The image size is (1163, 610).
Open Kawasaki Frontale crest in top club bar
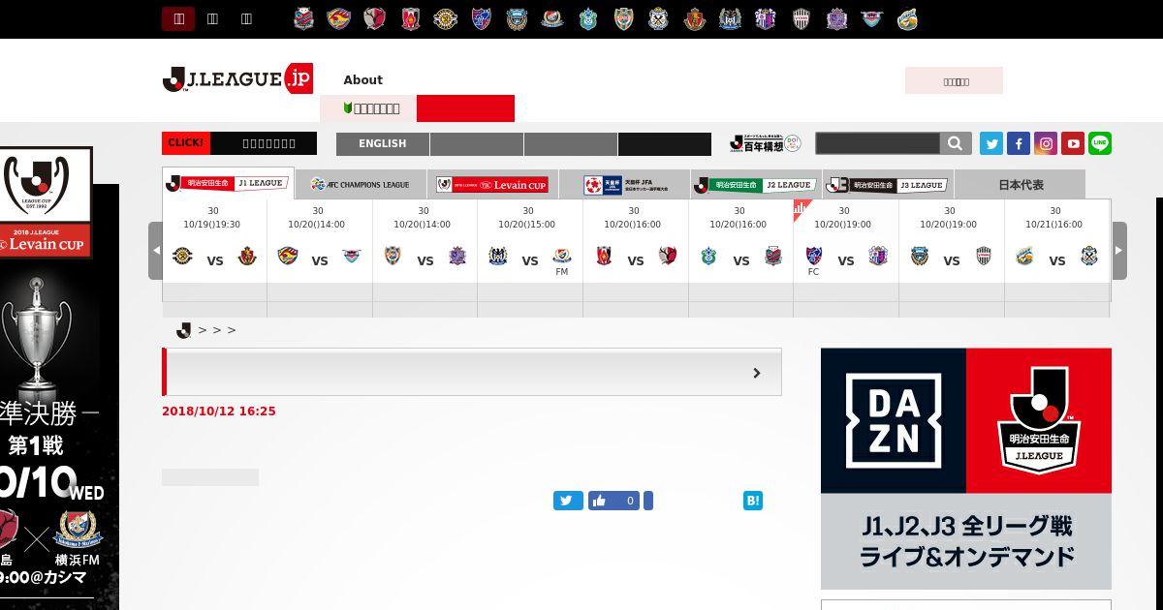[x=517, y=18]
